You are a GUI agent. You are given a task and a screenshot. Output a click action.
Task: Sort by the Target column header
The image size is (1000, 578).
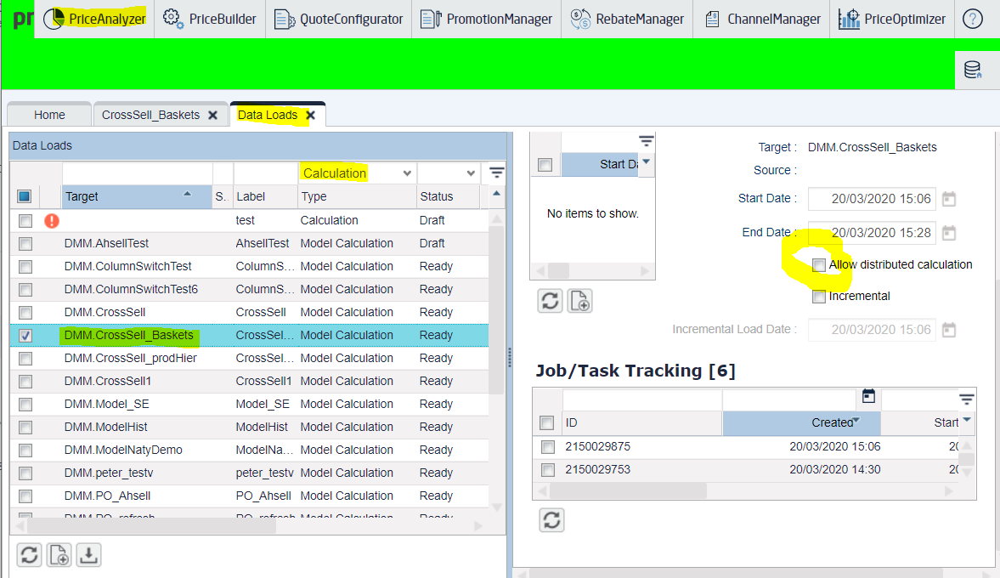click(x=127, y=196)
